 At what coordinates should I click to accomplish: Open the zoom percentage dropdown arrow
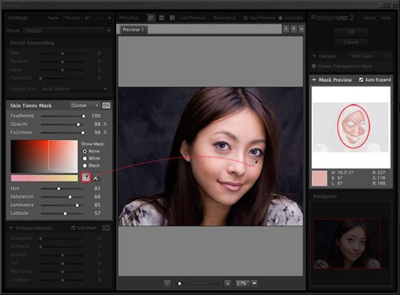pyautogui.click(x=254, y=283)
